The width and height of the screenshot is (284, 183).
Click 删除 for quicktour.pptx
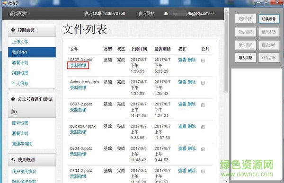(x=192, y=126)
